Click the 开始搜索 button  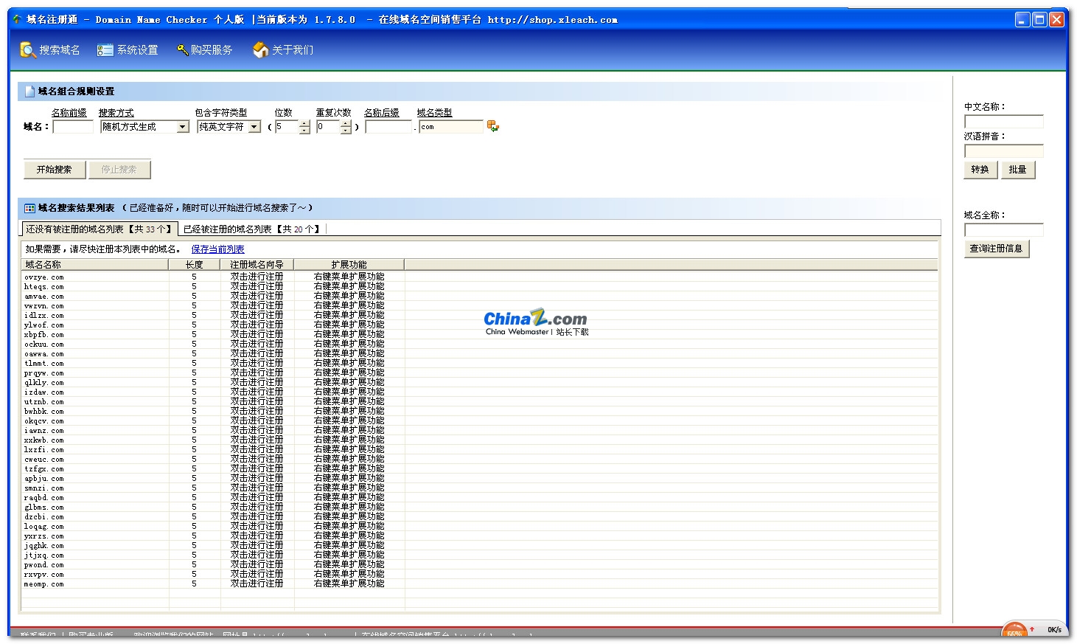click(x=55, y=170)
